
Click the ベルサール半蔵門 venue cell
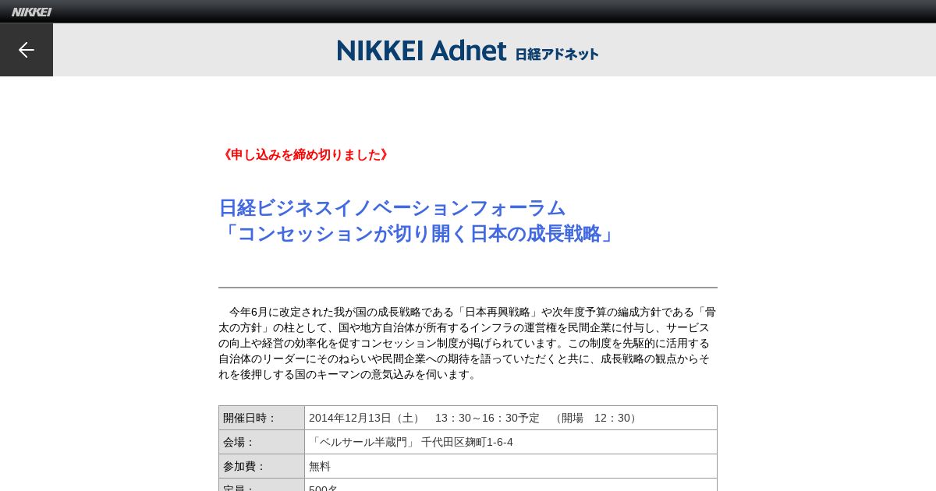pos(511,442)
